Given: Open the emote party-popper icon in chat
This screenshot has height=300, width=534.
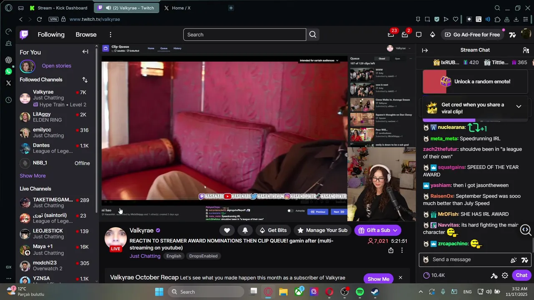Looking at the screenshot, I should pos(514,260).
